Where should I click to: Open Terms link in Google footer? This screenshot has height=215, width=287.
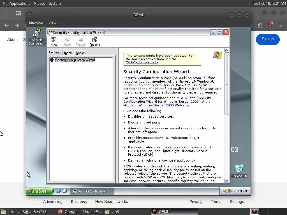(x=216, y=202)
